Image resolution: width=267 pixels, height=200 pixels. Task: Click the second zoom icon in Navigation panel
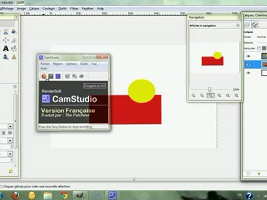(202, 96)
